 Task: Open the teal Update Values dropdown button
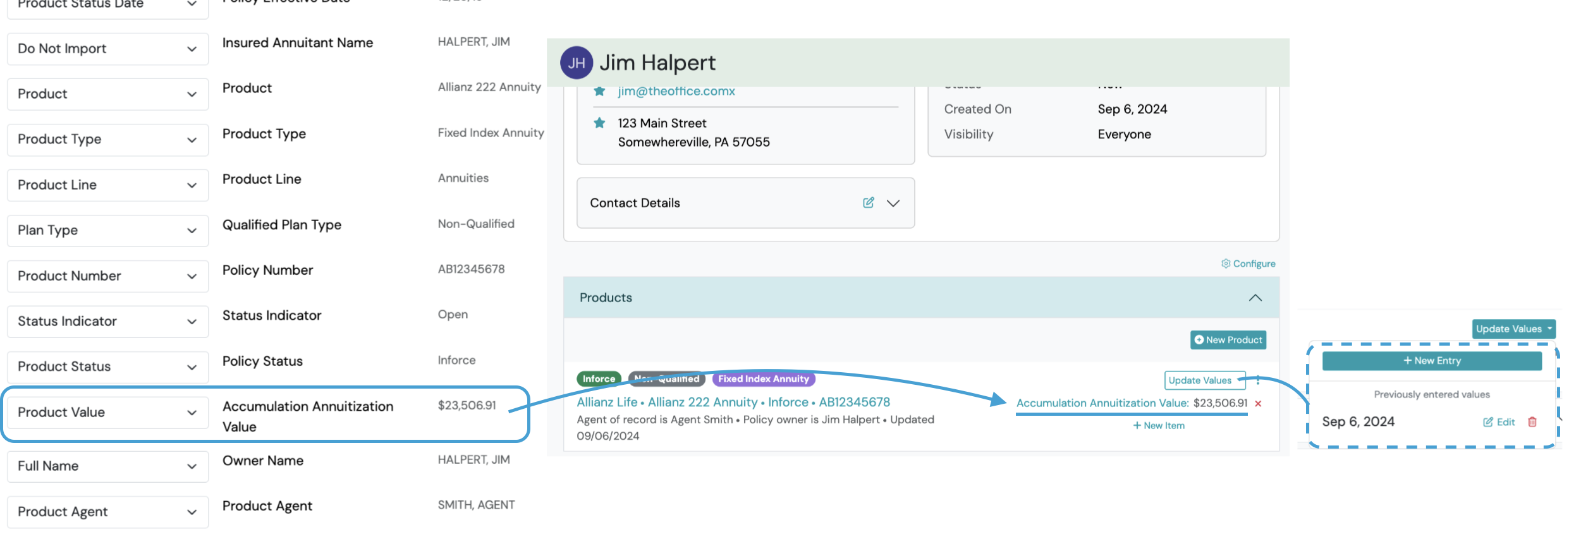[1514, 329]
